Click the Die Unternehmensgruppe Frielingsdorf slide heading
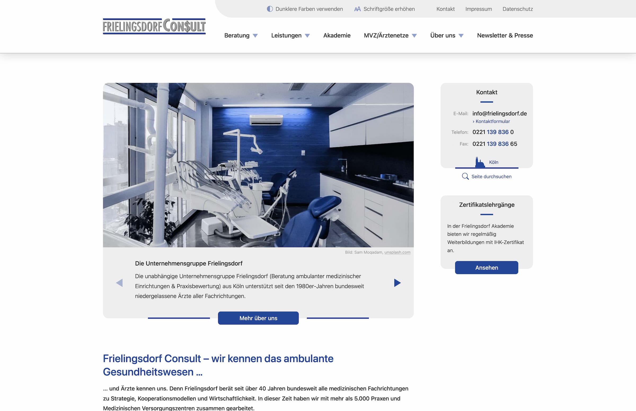Screen dimensions: 636x411 click(189, 263)
